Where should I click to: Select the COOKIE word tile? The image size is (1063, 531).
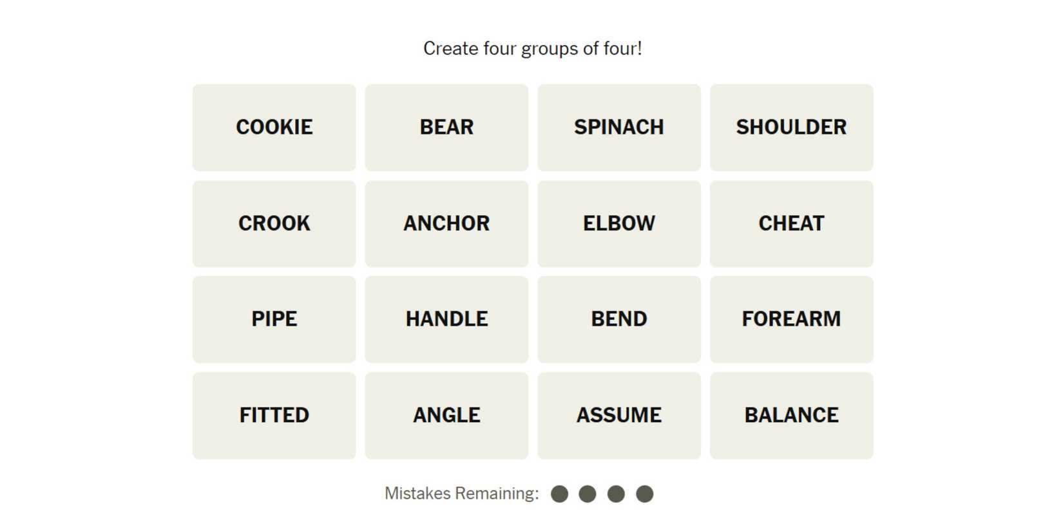[274, 127]
